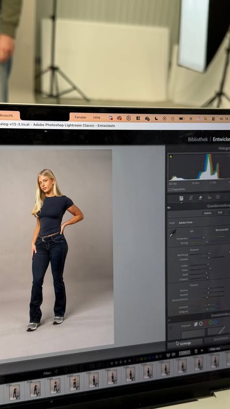The height and width of the screenshot is (409, 230).
Task: Pick the white balance eyedropper
Action: (x=173, y=233)
